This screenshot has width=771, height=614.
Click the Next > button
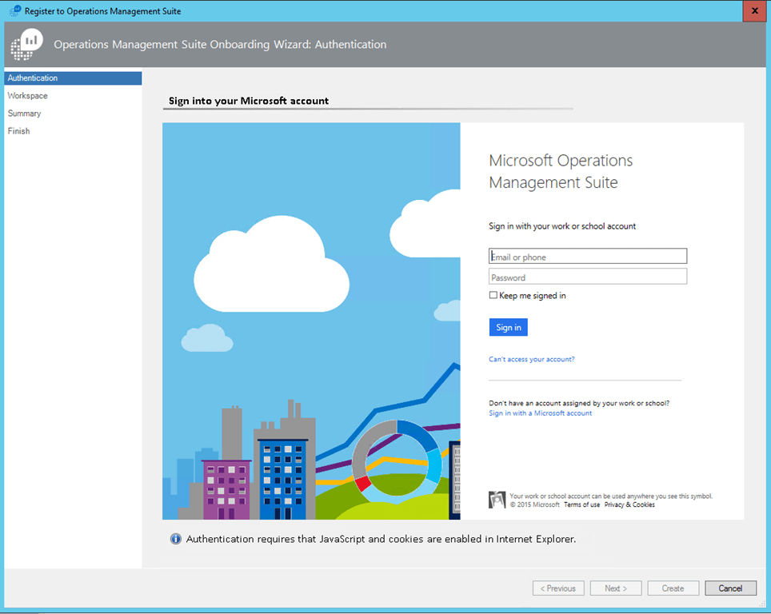pos(616,588)
